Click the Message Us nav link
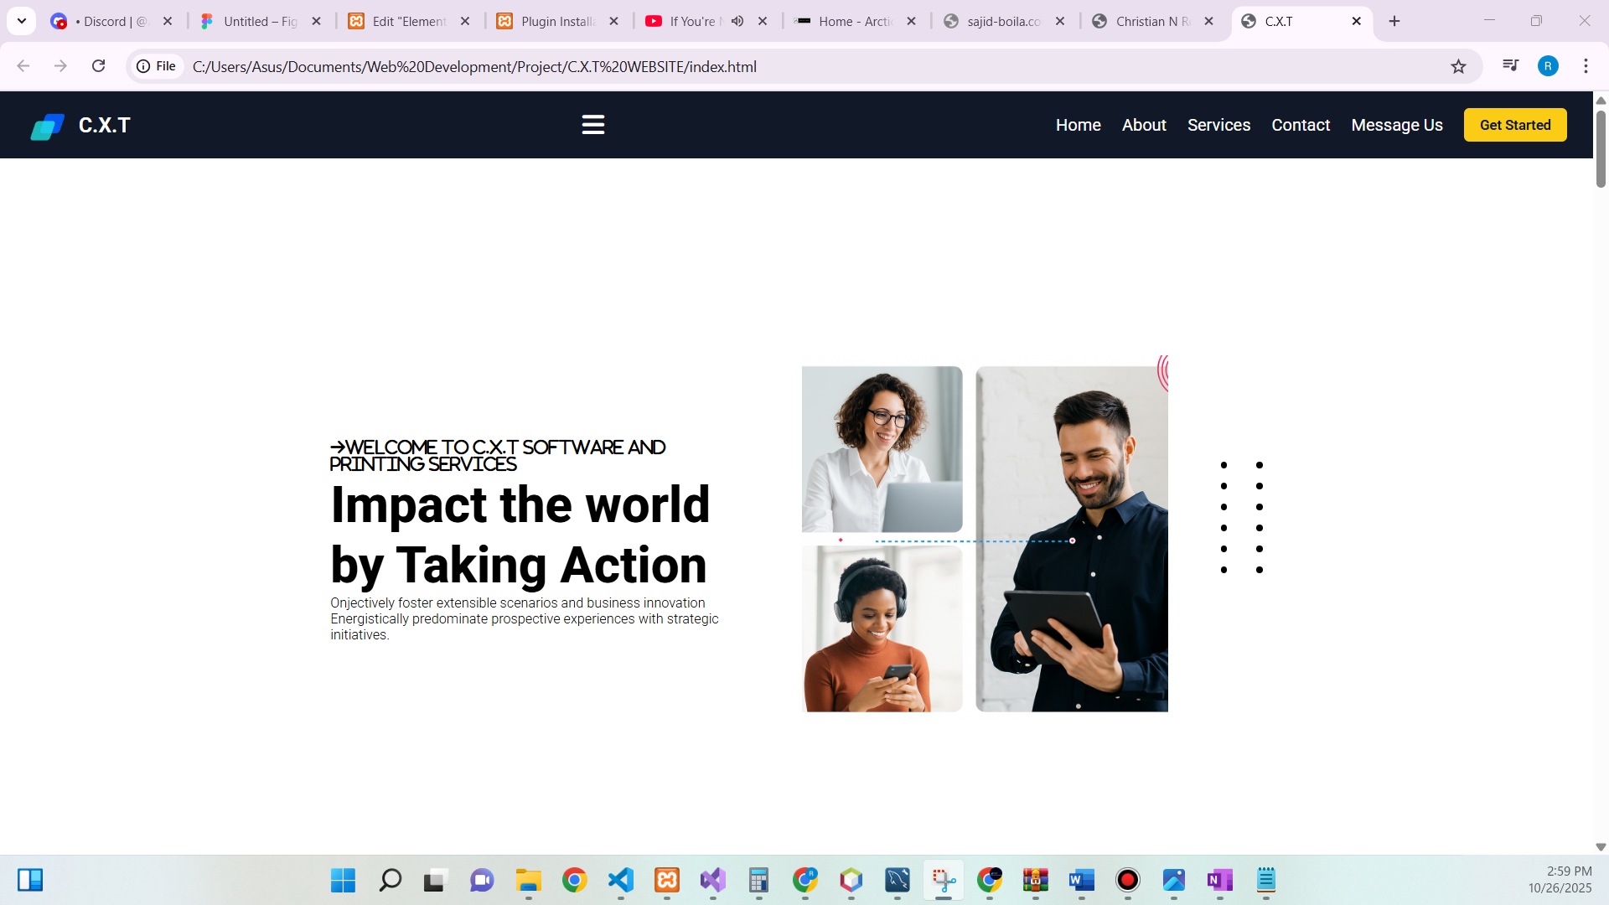The width and height of the screenshot is (1609, 905). pyautogui.click(x=1397, y=125)
